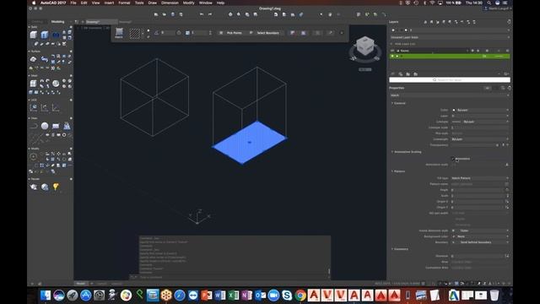The image size is (540, 304).
Task: Open the Lineweight dropdown in Properties
Action: [480, 139]
